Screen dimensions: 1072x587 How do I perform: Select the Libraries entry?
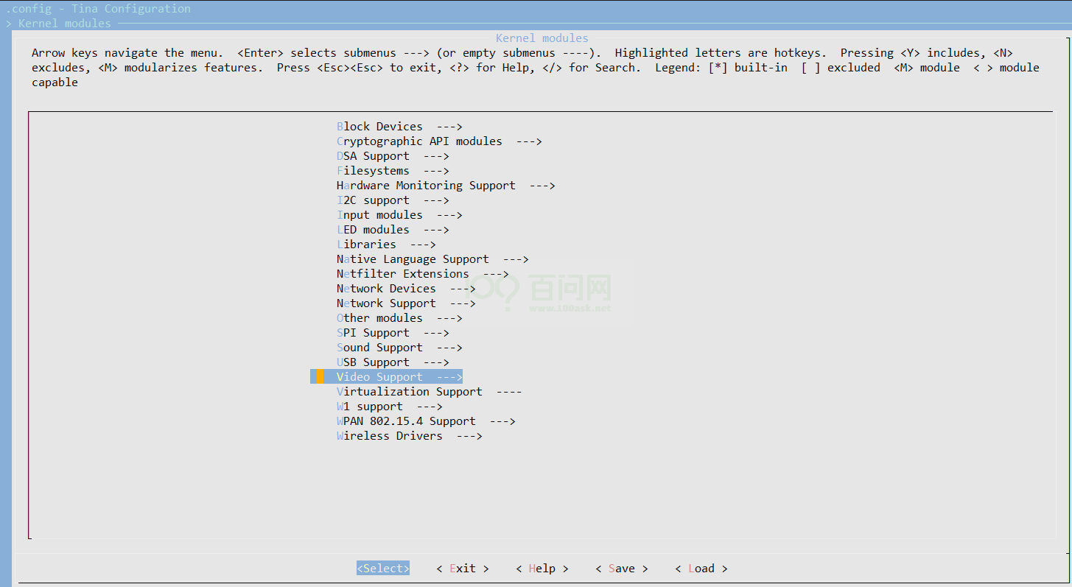coord(386,245)
